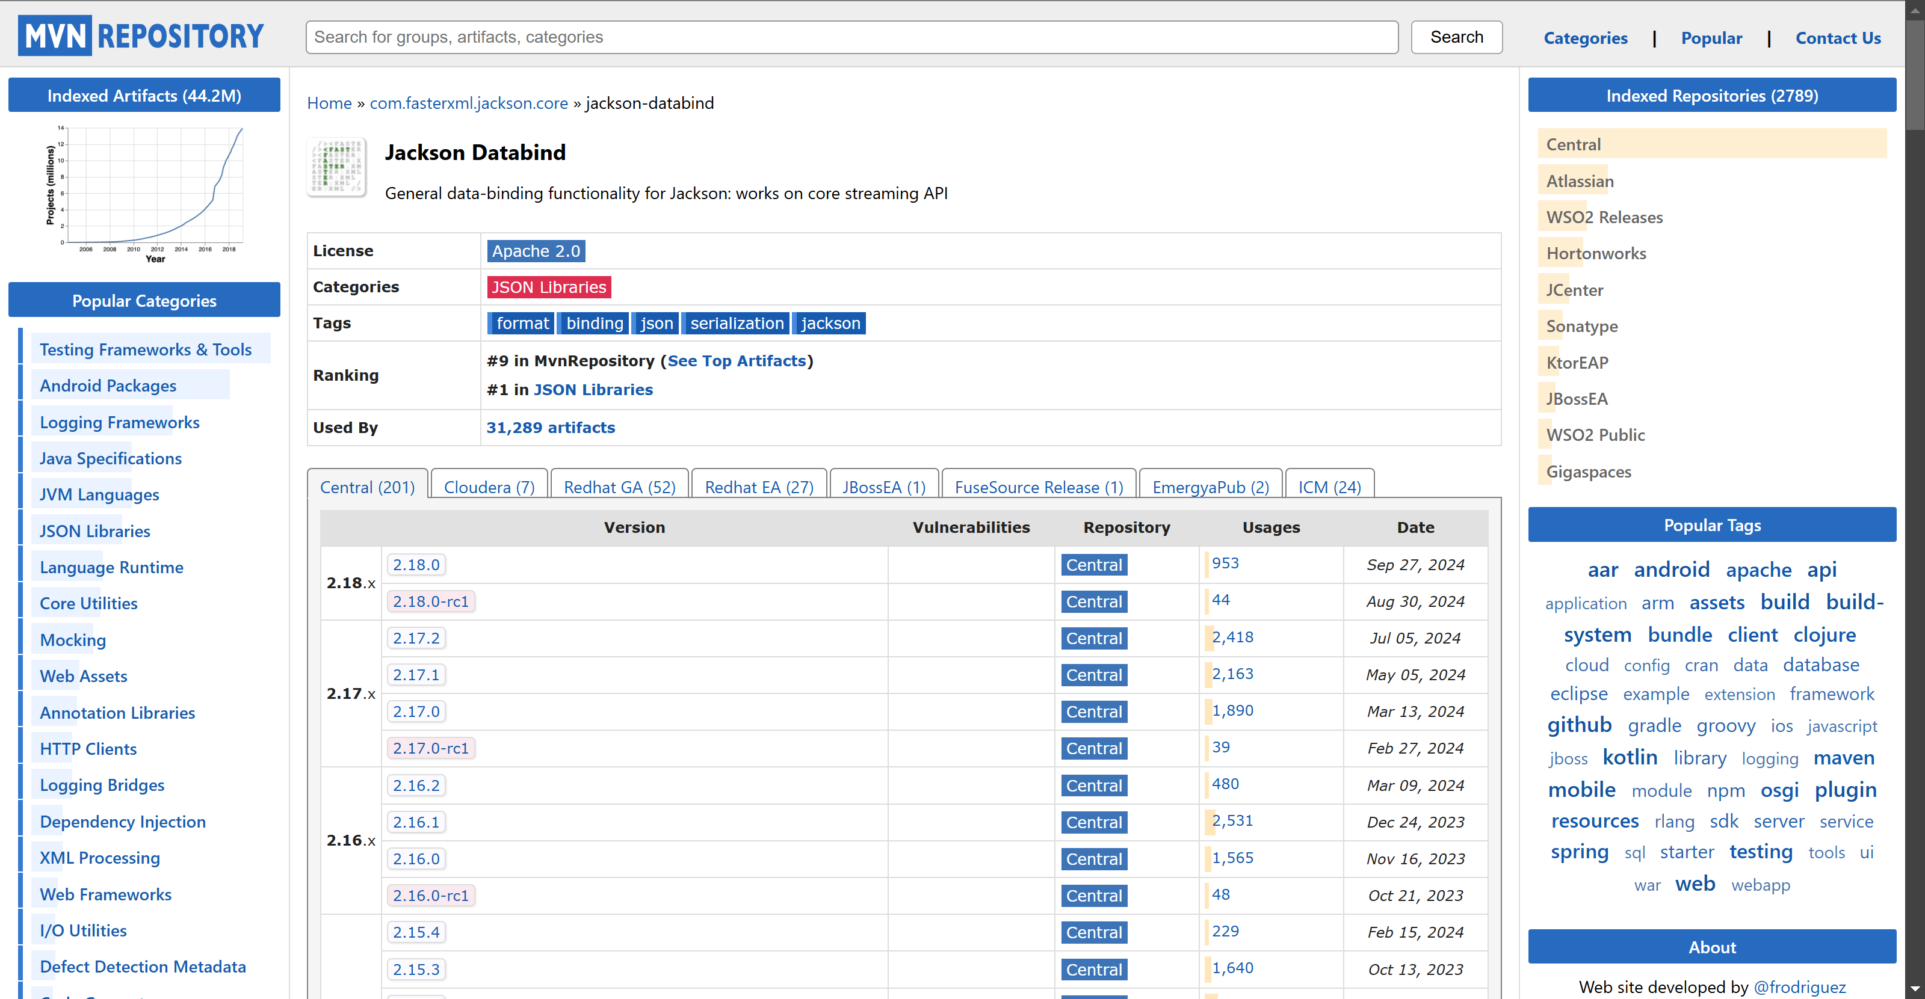Click the indexed artifacts growth chart
1925x999 pixels.
click(146, 192)
